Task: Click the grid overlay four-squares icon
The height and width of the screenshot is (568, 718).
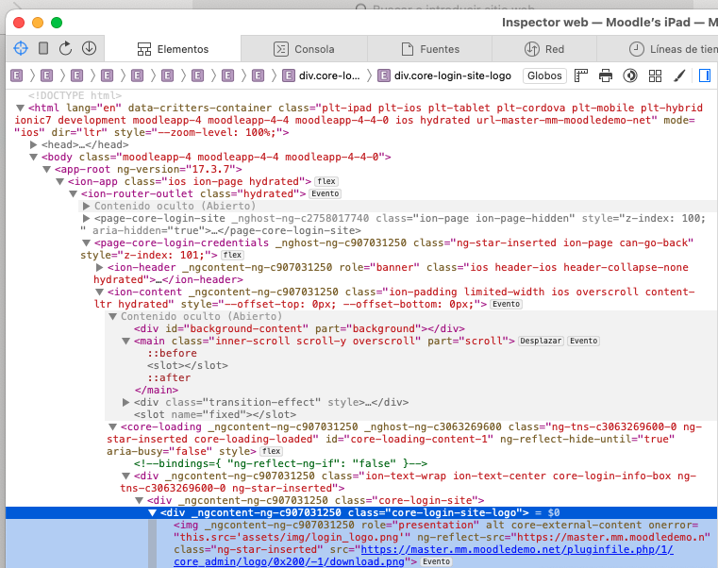Action: pyautogui.click(x=656, y=75)
